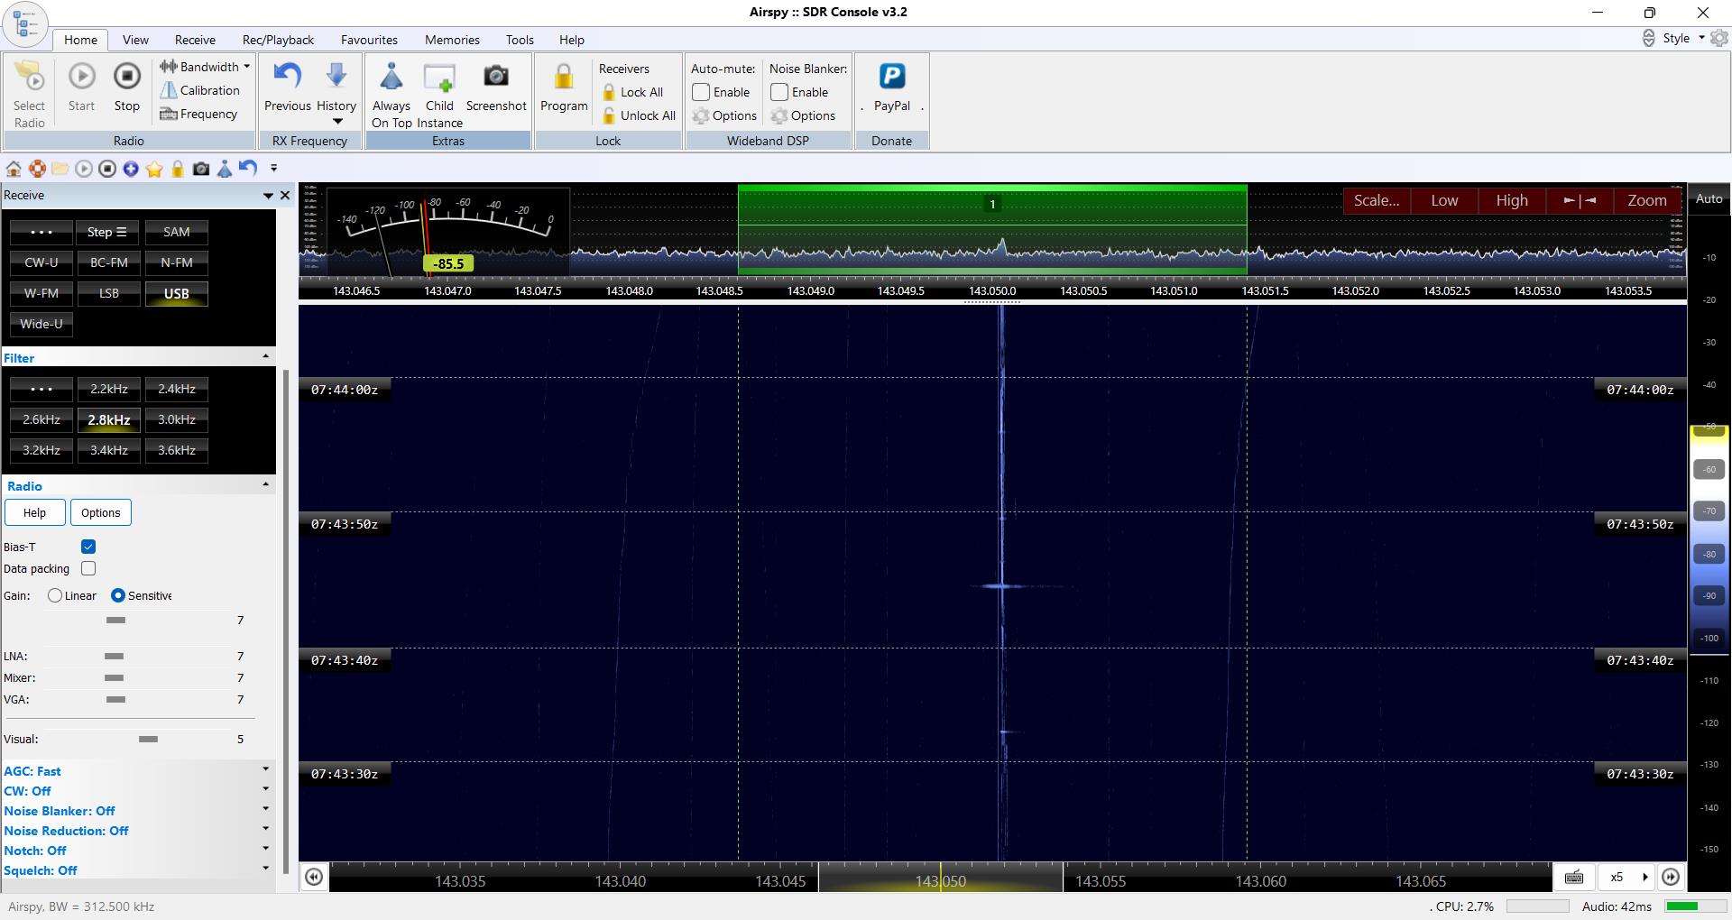Lock All receivers
Image resolution: width=1732 pixels, height=920 pixels.
coord(632,92)
